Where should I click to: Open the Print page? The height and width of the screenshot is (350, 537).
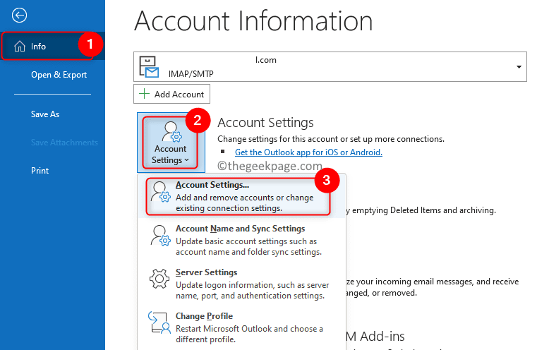coord(40,171)
